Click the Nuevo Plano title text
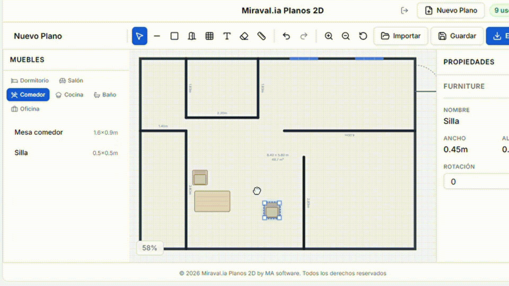 (x=38, y=36)
